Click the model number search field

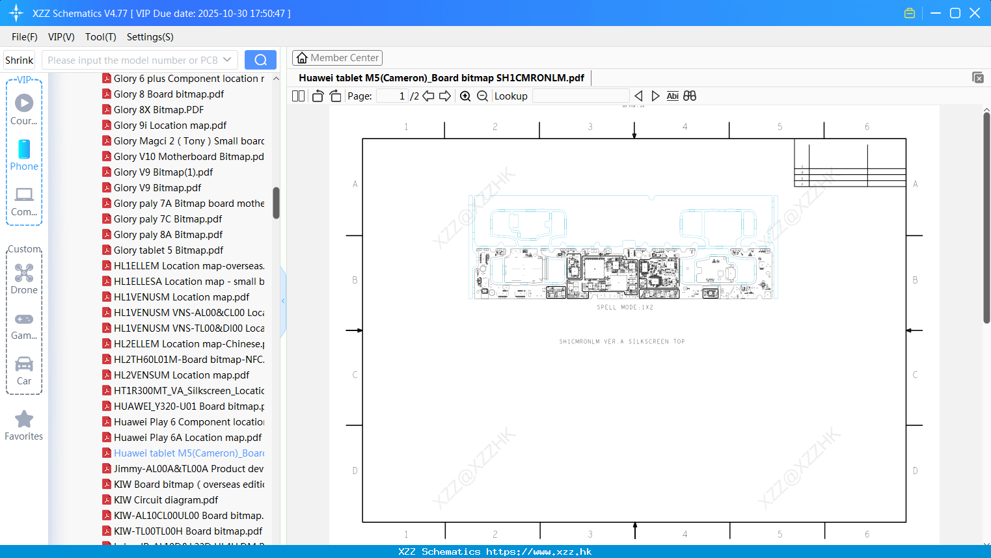[132, 60]
